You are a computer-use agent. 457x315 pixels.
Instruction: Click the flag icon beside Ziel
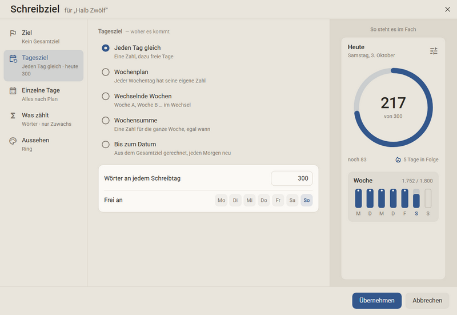(13, 33)
